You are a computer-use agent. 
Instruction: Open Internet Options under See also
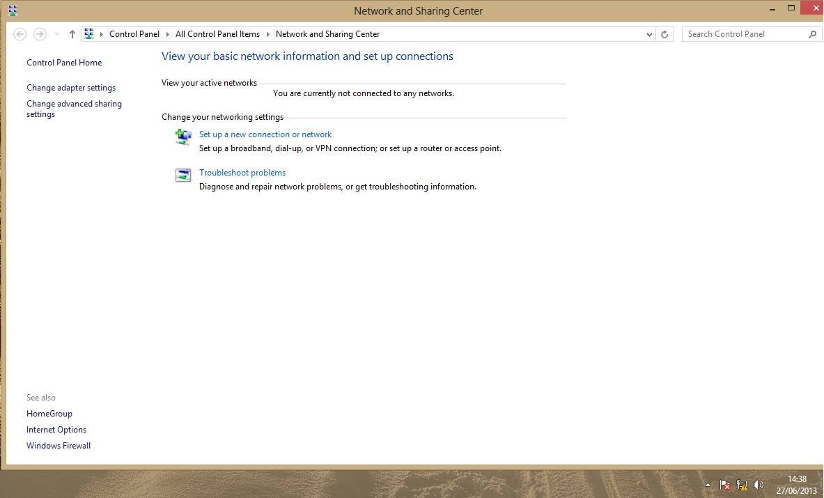tap(56, 430)
